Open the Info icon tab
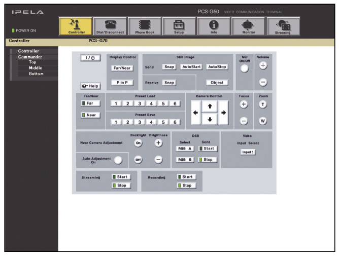The height and width of the screenshot is (256, 339). click(x=214, y=27)
